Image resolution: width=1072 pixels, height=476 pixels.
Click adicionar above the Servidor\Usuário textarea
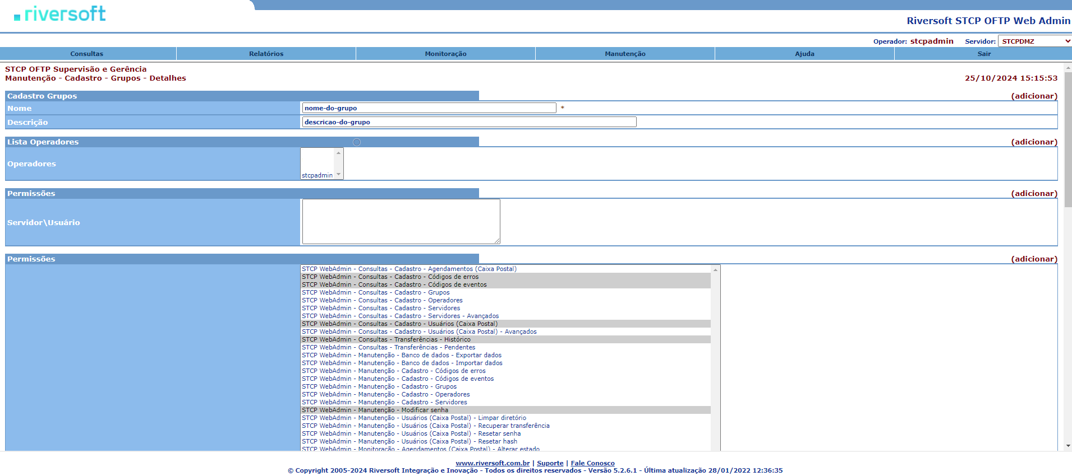pyautogui.click(x=1034, y=193)
